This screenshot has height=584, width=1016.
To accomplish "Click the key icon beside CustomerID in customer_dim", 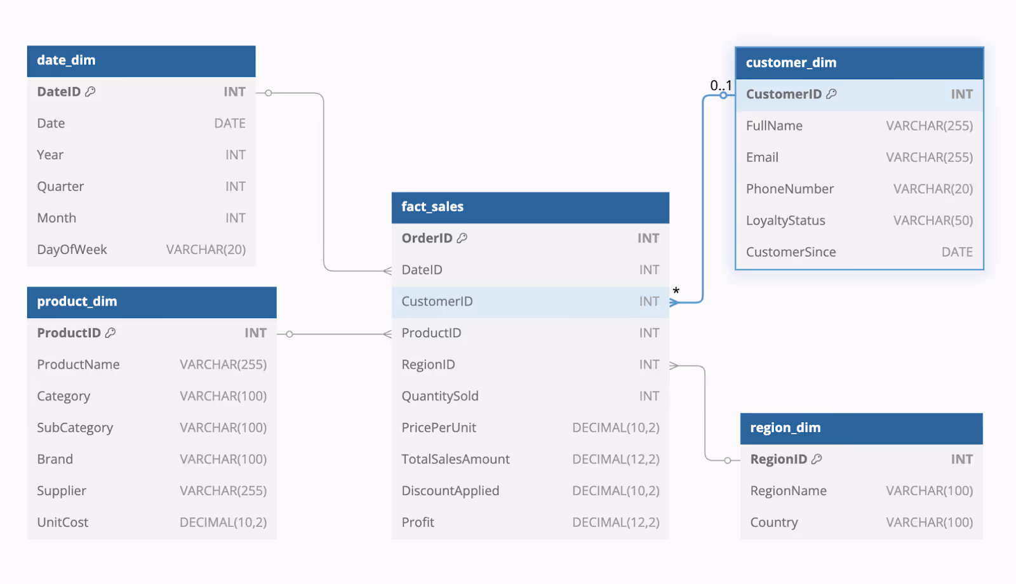I will click(x=831, y=94).
